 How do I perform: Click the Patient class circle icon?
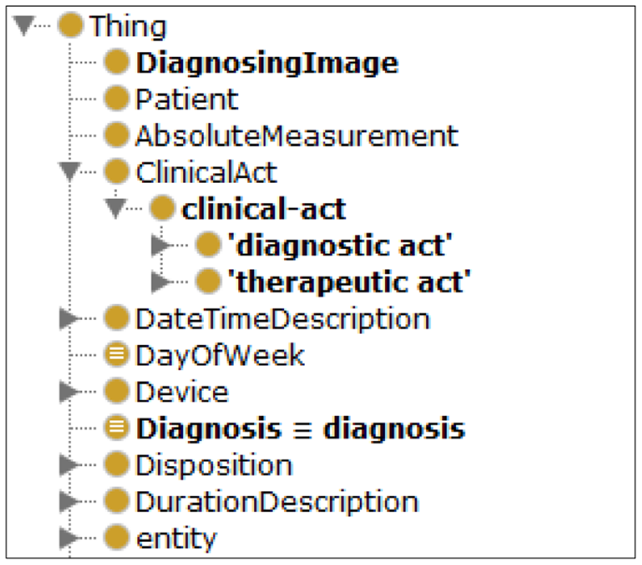click(116, 99)
